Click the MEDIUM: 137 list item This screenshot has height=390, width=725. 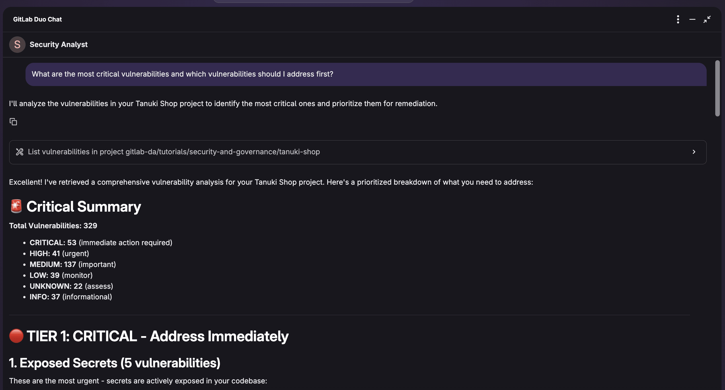click(73, 264)
